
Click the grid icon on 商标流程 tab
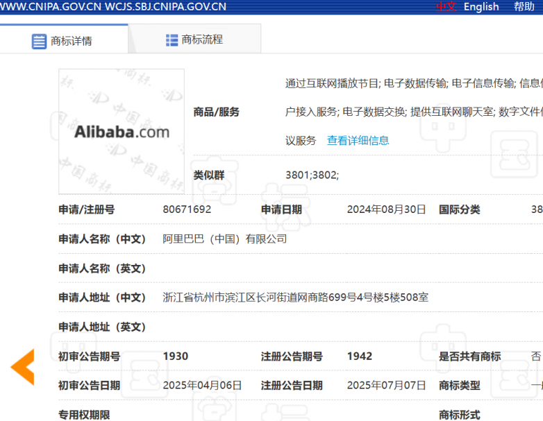172,40
